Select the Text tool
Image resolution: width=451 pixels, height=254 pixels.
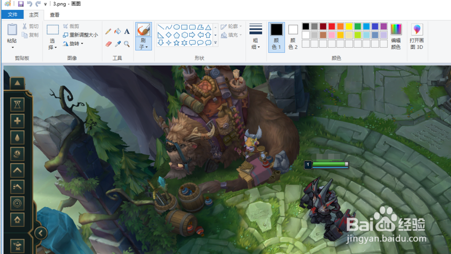[x=127, y=31]
